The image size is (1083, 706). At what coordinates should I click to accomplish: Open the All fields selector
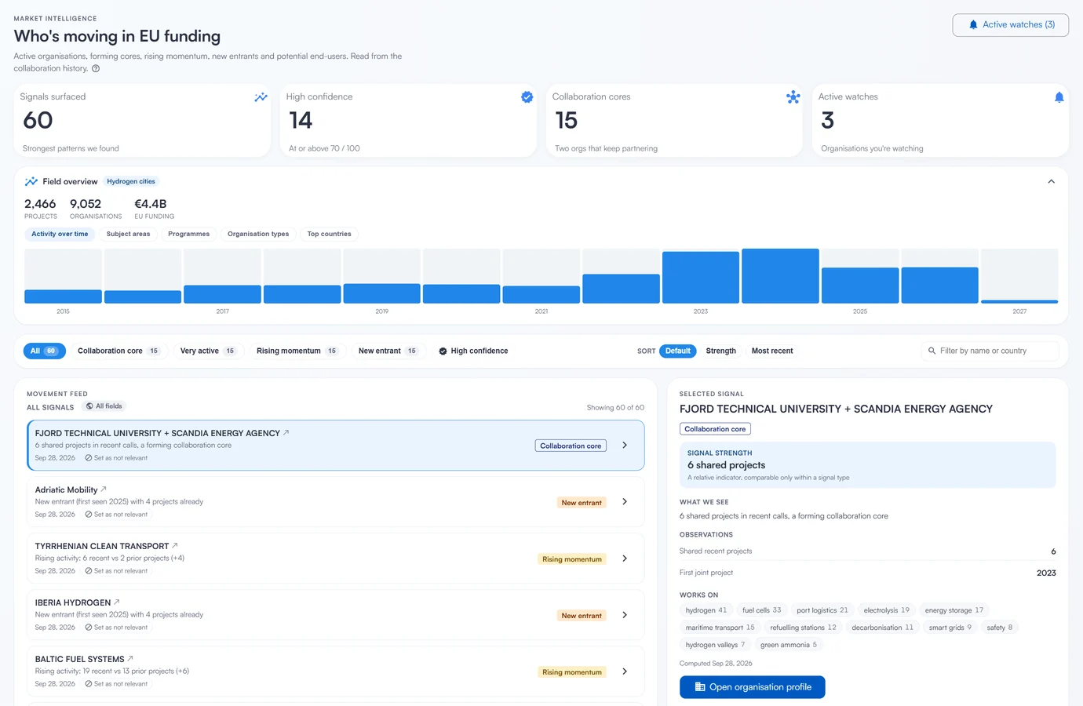pyautogui.click(x=104, y=406)
